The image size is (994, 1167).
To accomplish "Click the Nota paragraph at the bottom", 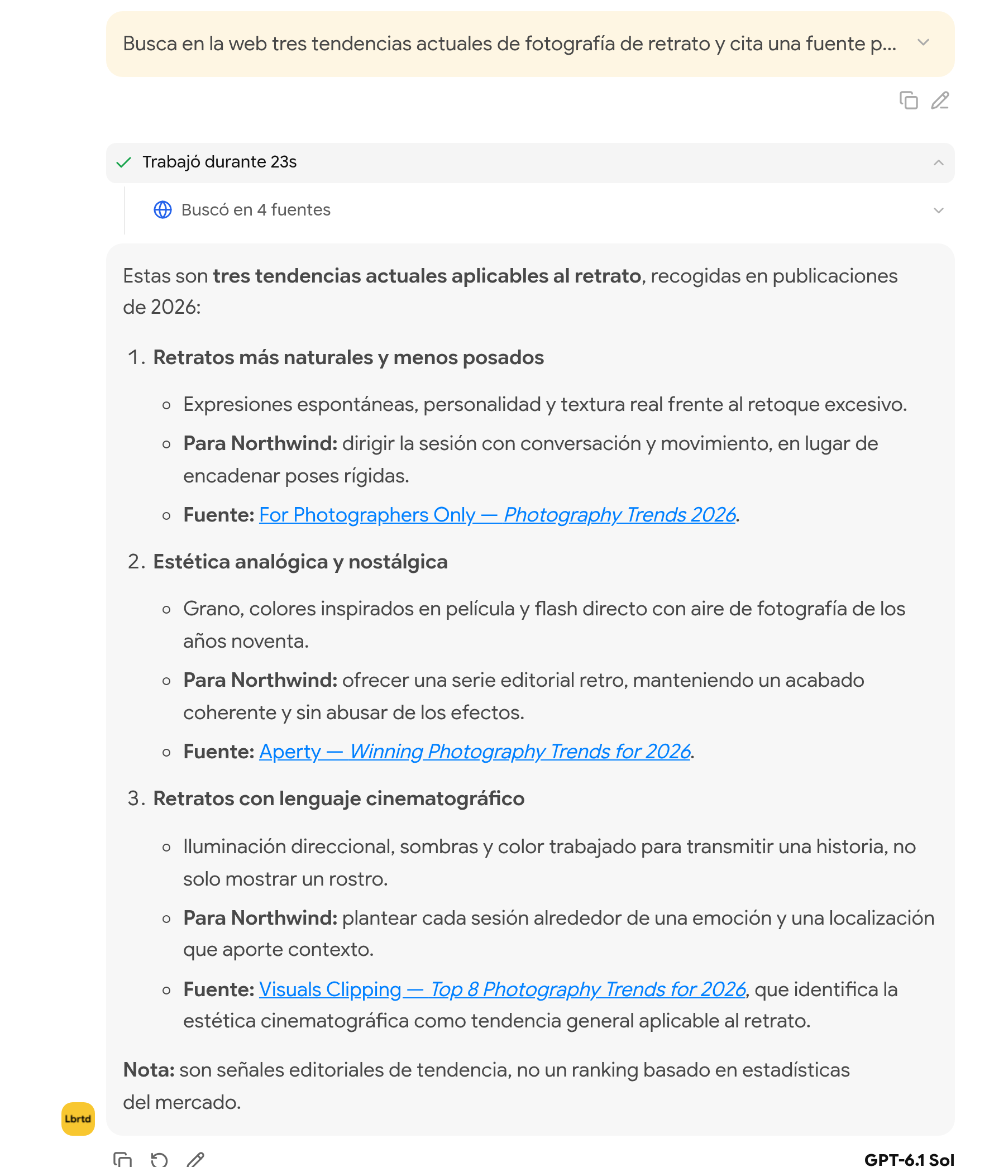I will (x=486, y=1086).
